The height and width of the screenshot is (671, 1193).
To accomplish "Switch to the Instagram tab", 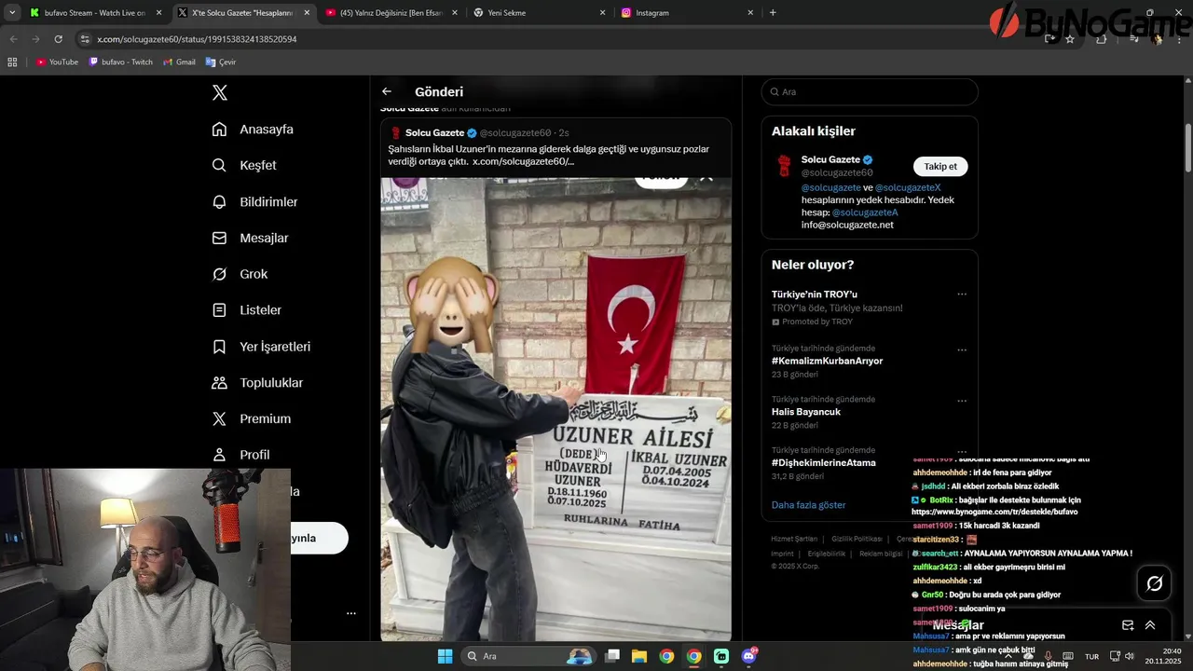I will tap(687, 13).
